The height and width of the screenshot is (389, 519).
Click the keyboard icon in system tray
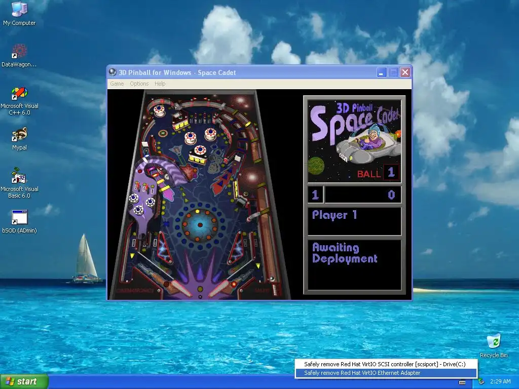tap(462, 382)
